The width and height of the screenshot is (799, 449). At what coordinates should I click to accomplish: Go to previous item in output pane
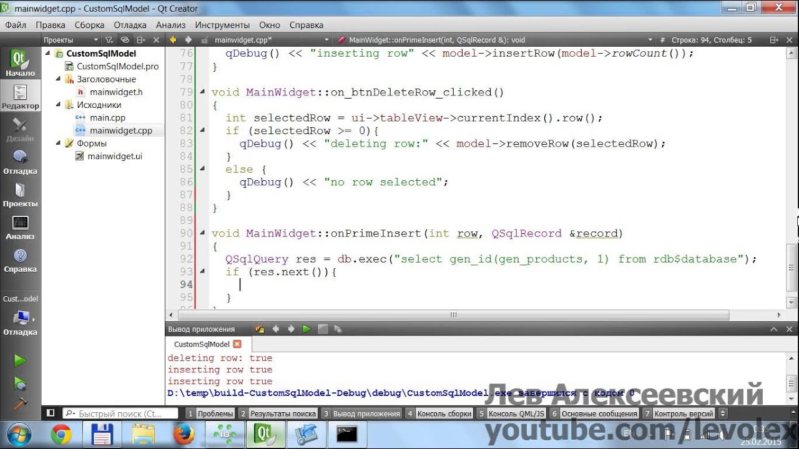tap(275, 329)
